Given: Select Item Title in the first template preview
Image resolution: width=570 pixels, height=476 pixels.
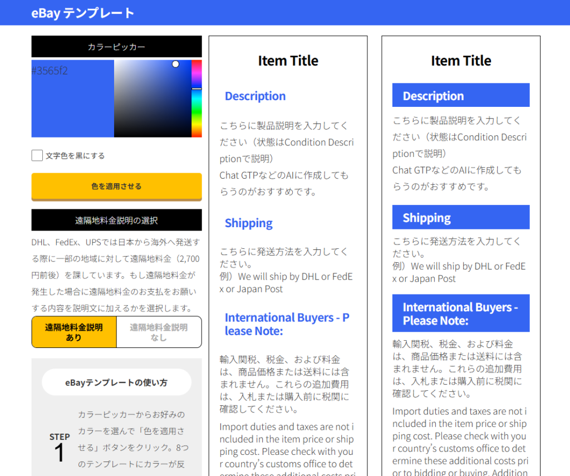Looking at the screenshot, I should click(x=288, y=61).
